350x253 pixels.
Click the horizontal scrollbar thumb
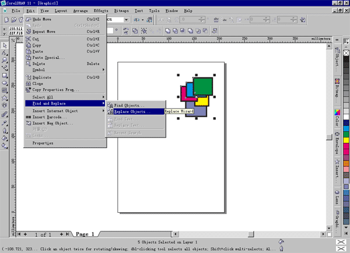pyautogui.click(x=251, y=234)
